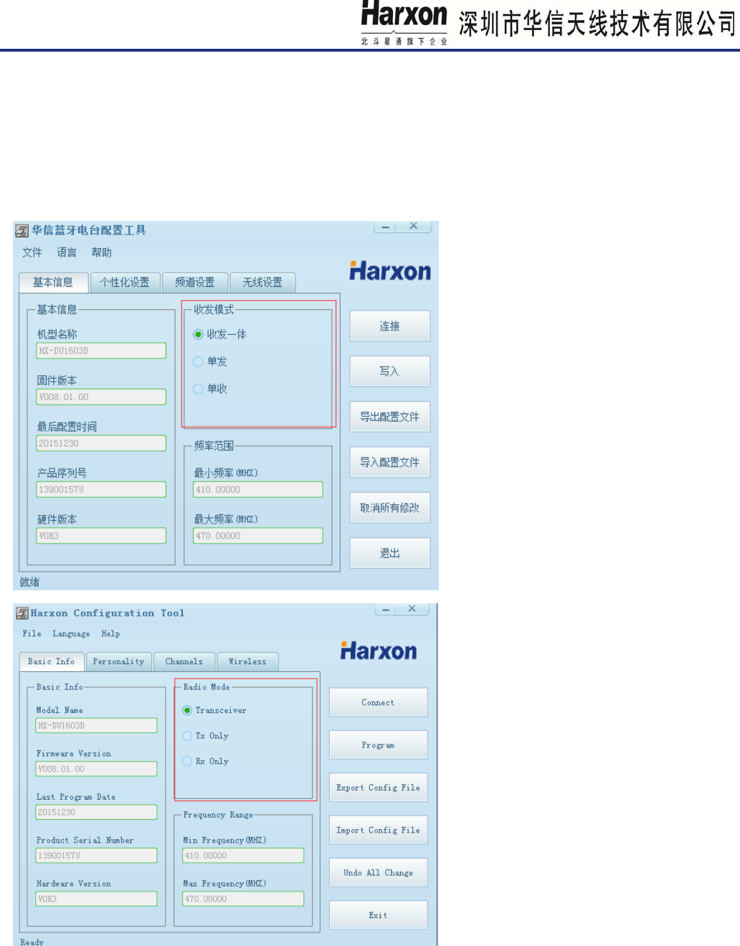
Task: Click the Exit button
Action: click(379, 915)
